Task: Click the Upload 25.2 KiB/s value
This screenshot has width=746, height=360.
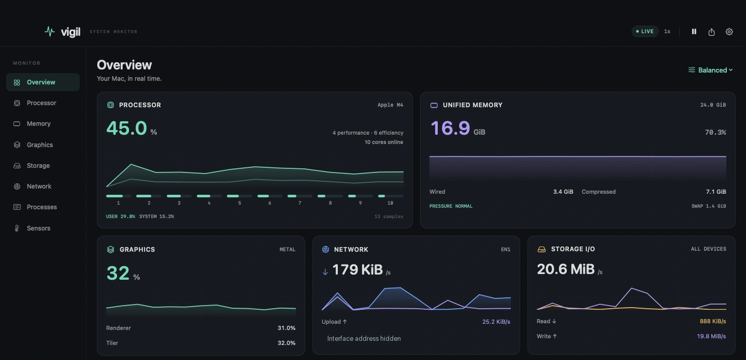Action: click(496, 322)
